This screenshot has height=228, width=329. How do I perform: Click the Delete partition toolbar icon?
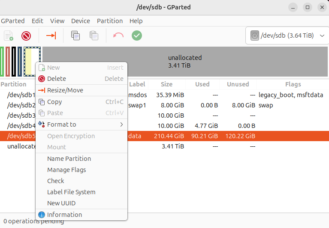click(x=26, y=36)
